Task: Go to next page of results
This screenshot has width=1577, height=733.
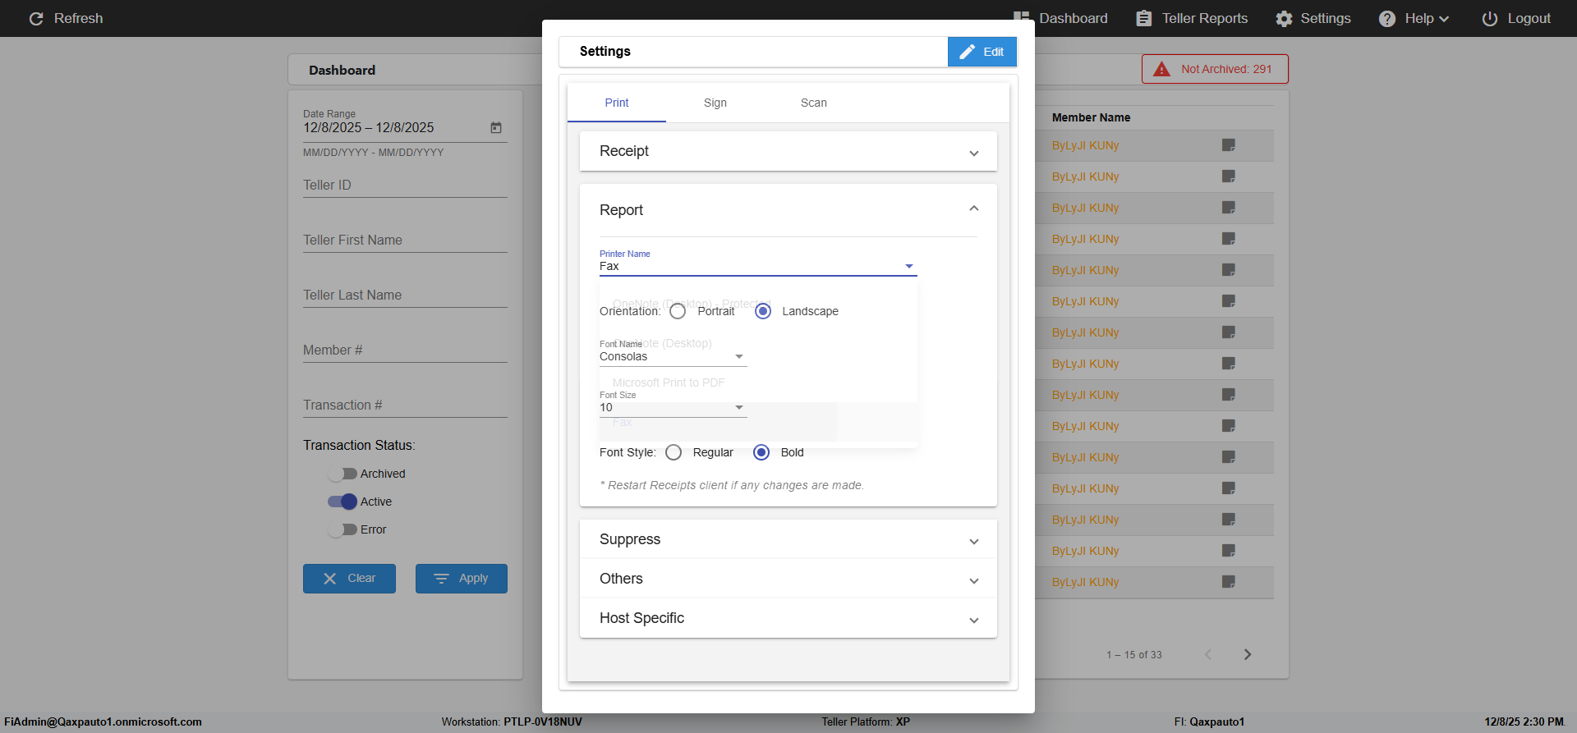Action: 1247,654
